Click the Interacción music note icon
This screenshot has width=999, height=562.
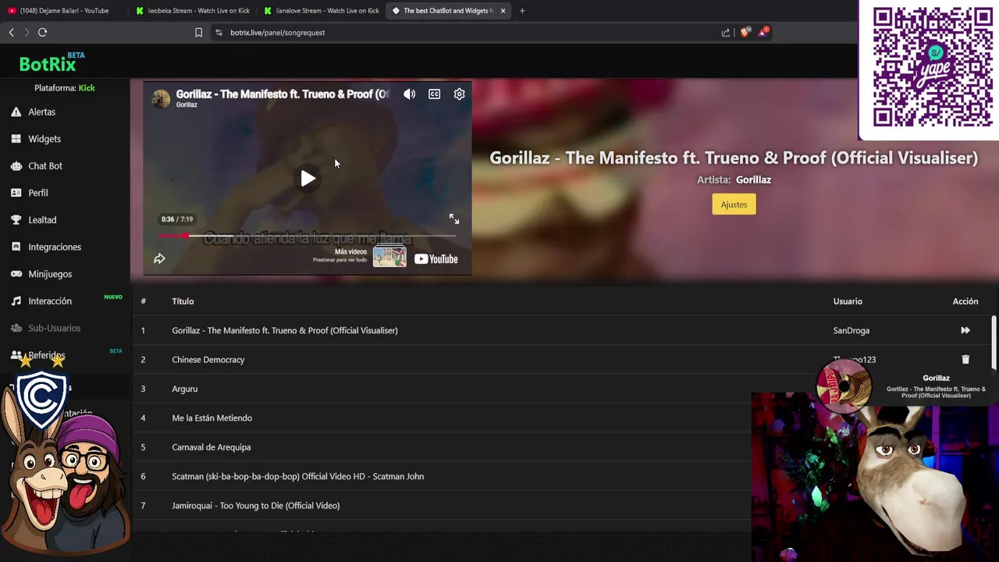16,301
